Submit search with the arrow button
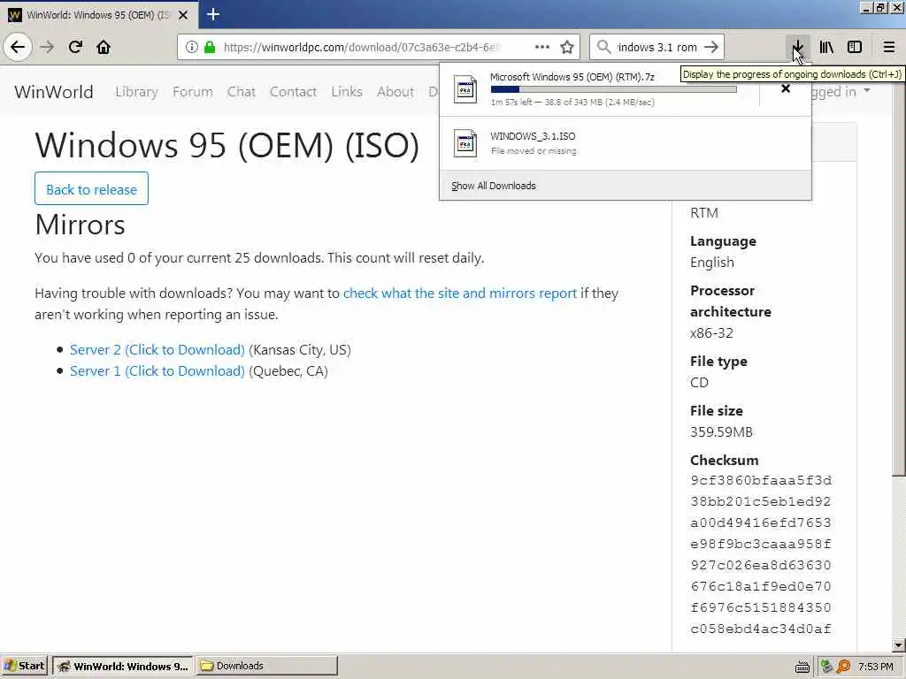The width and height of the screenshot is (906, 679). tap(712, 47)
